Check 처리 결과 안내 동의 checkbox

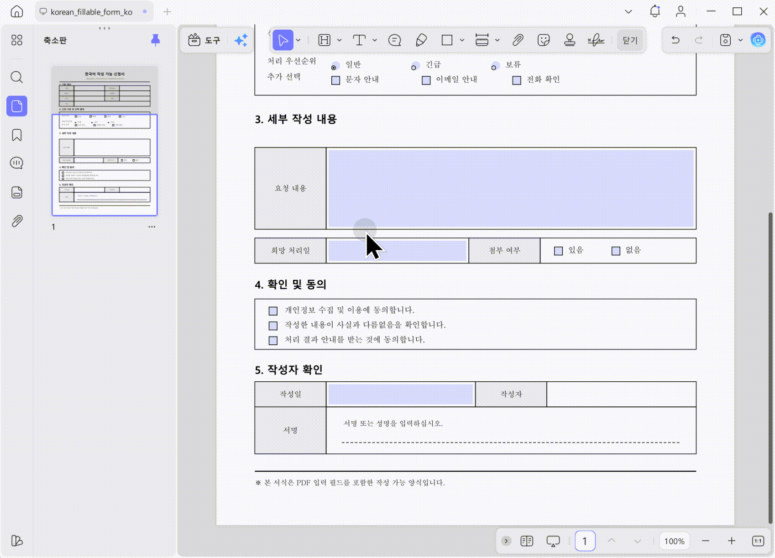pyautogui.click(x=273, y=341)
